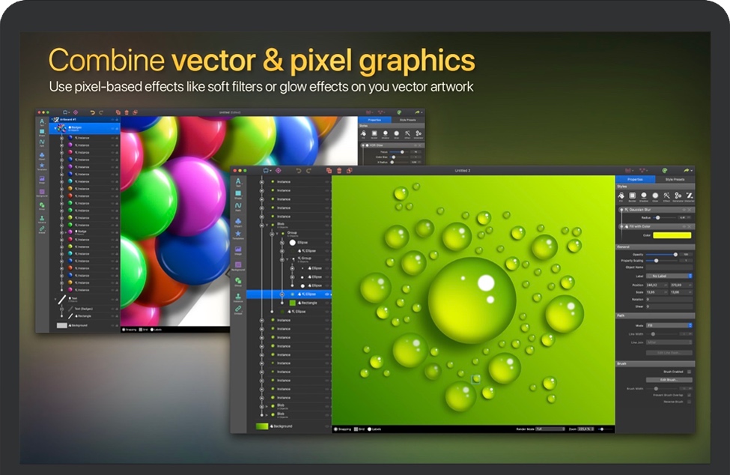Switch to the Style Presets tab in the front window

[x=674, y=179]
